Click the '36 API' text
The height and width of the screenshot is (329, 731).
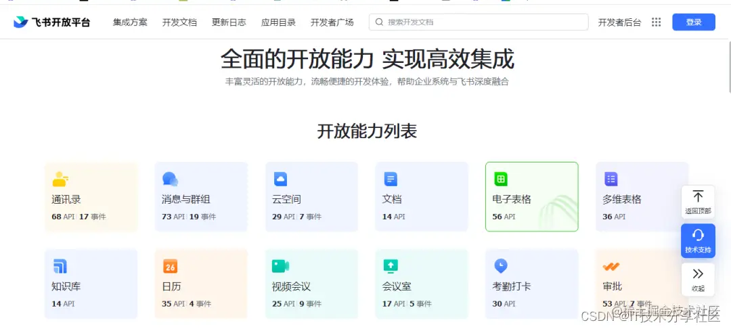pos(614,217)
